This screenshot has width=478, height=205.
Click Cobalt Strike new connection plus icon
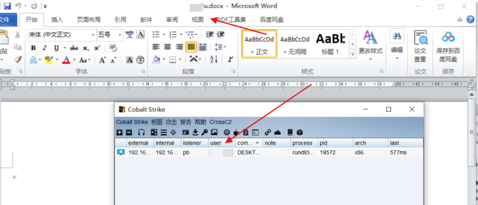click(119, 132)
